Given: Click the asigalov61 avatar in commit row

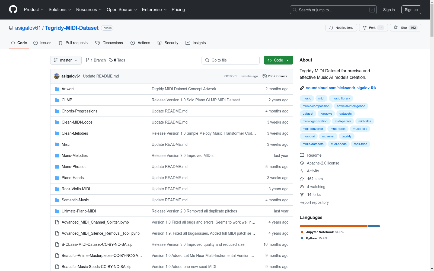Looking at the screenshot, I should coord(57,76).
